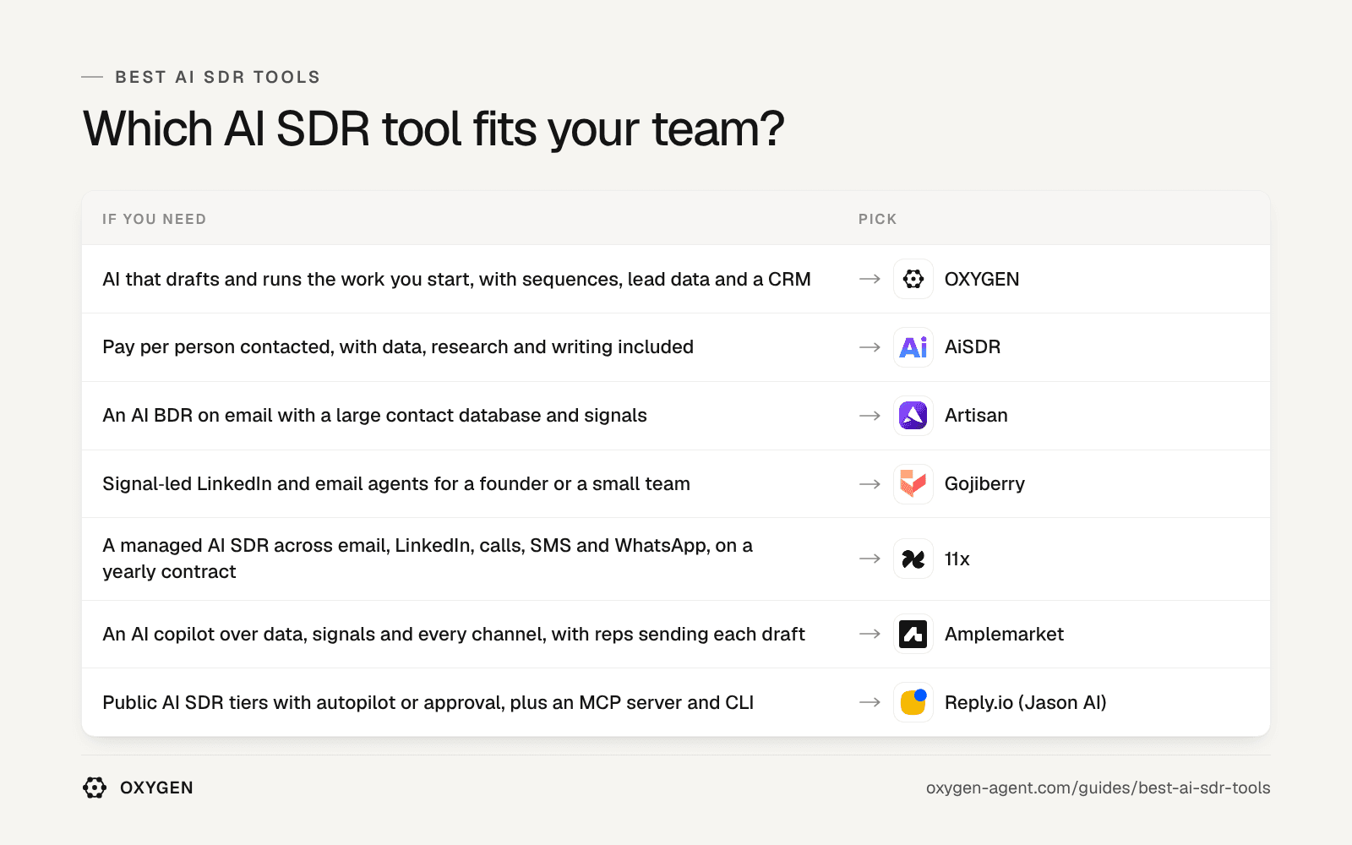Click the OXYGEN wordmark in the footer
This screenshot has width=1352, height=845.
[156, 788]
